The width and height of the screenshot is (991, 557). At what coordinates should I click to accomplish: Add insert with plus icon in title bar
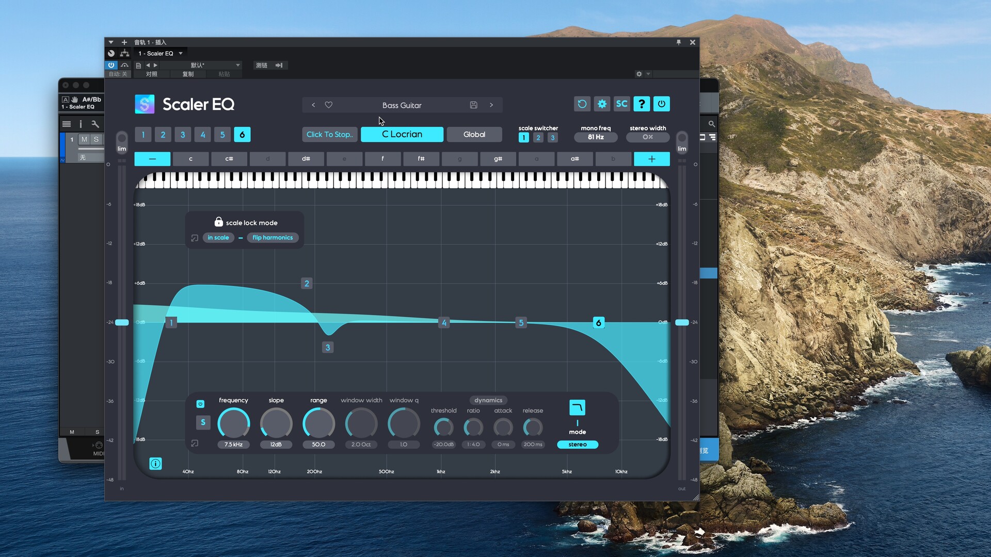pos(124,42)
